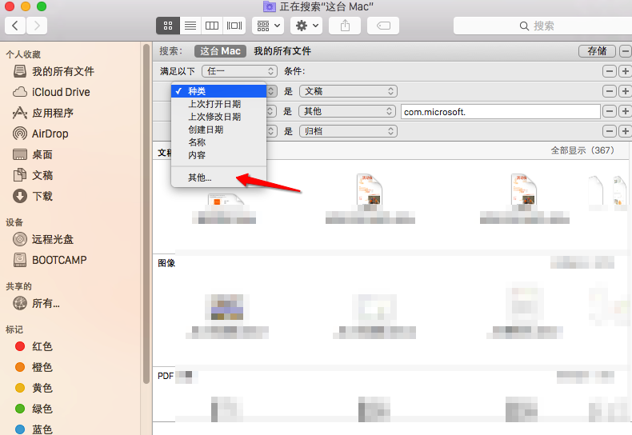The height and width of the screenshot is (435, 632).
Task: Open the gear action menu
Action: (x=306, y=26)
